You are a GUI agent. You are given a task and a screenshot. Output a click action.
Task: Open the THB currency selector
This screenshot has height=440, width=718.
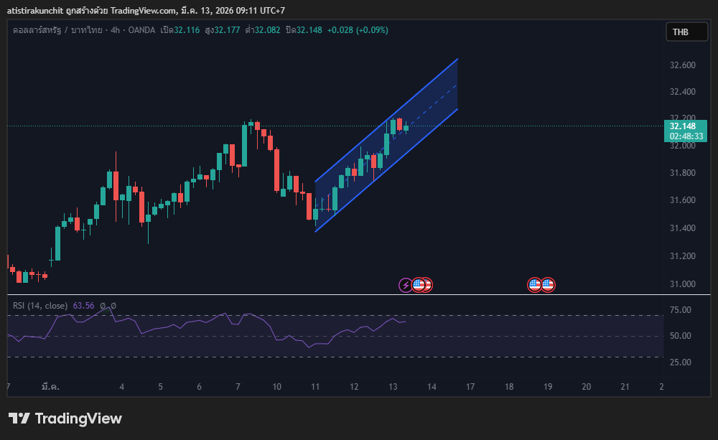680,32
